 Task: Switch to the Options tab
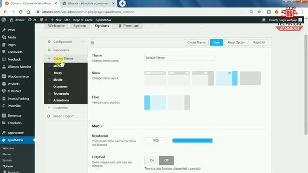tap(102, 26)
